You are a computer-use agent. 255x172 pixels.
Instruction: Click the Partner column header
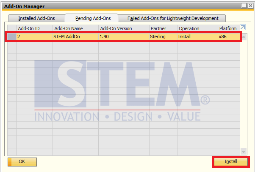click(x=163, y=28)
